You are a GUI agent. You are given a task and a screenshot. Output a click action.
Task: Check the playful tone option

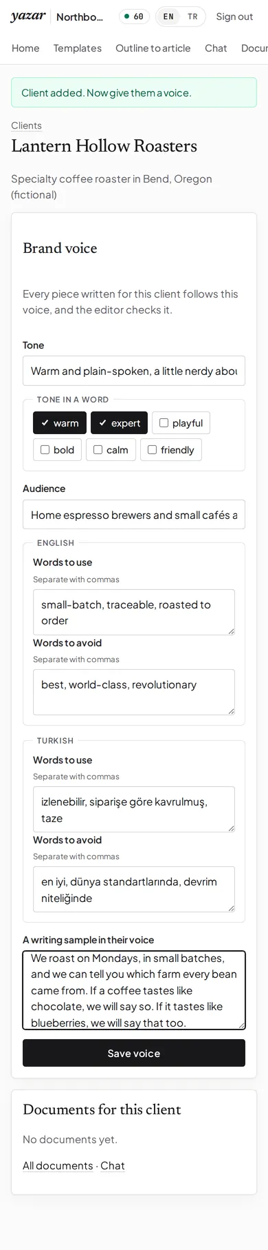[x=181, y=423]
